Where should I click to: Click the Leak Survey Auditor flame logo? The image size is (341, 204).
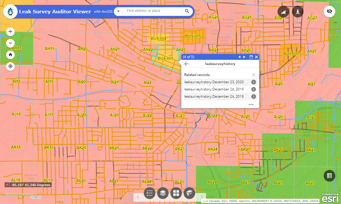click(10, 12)
